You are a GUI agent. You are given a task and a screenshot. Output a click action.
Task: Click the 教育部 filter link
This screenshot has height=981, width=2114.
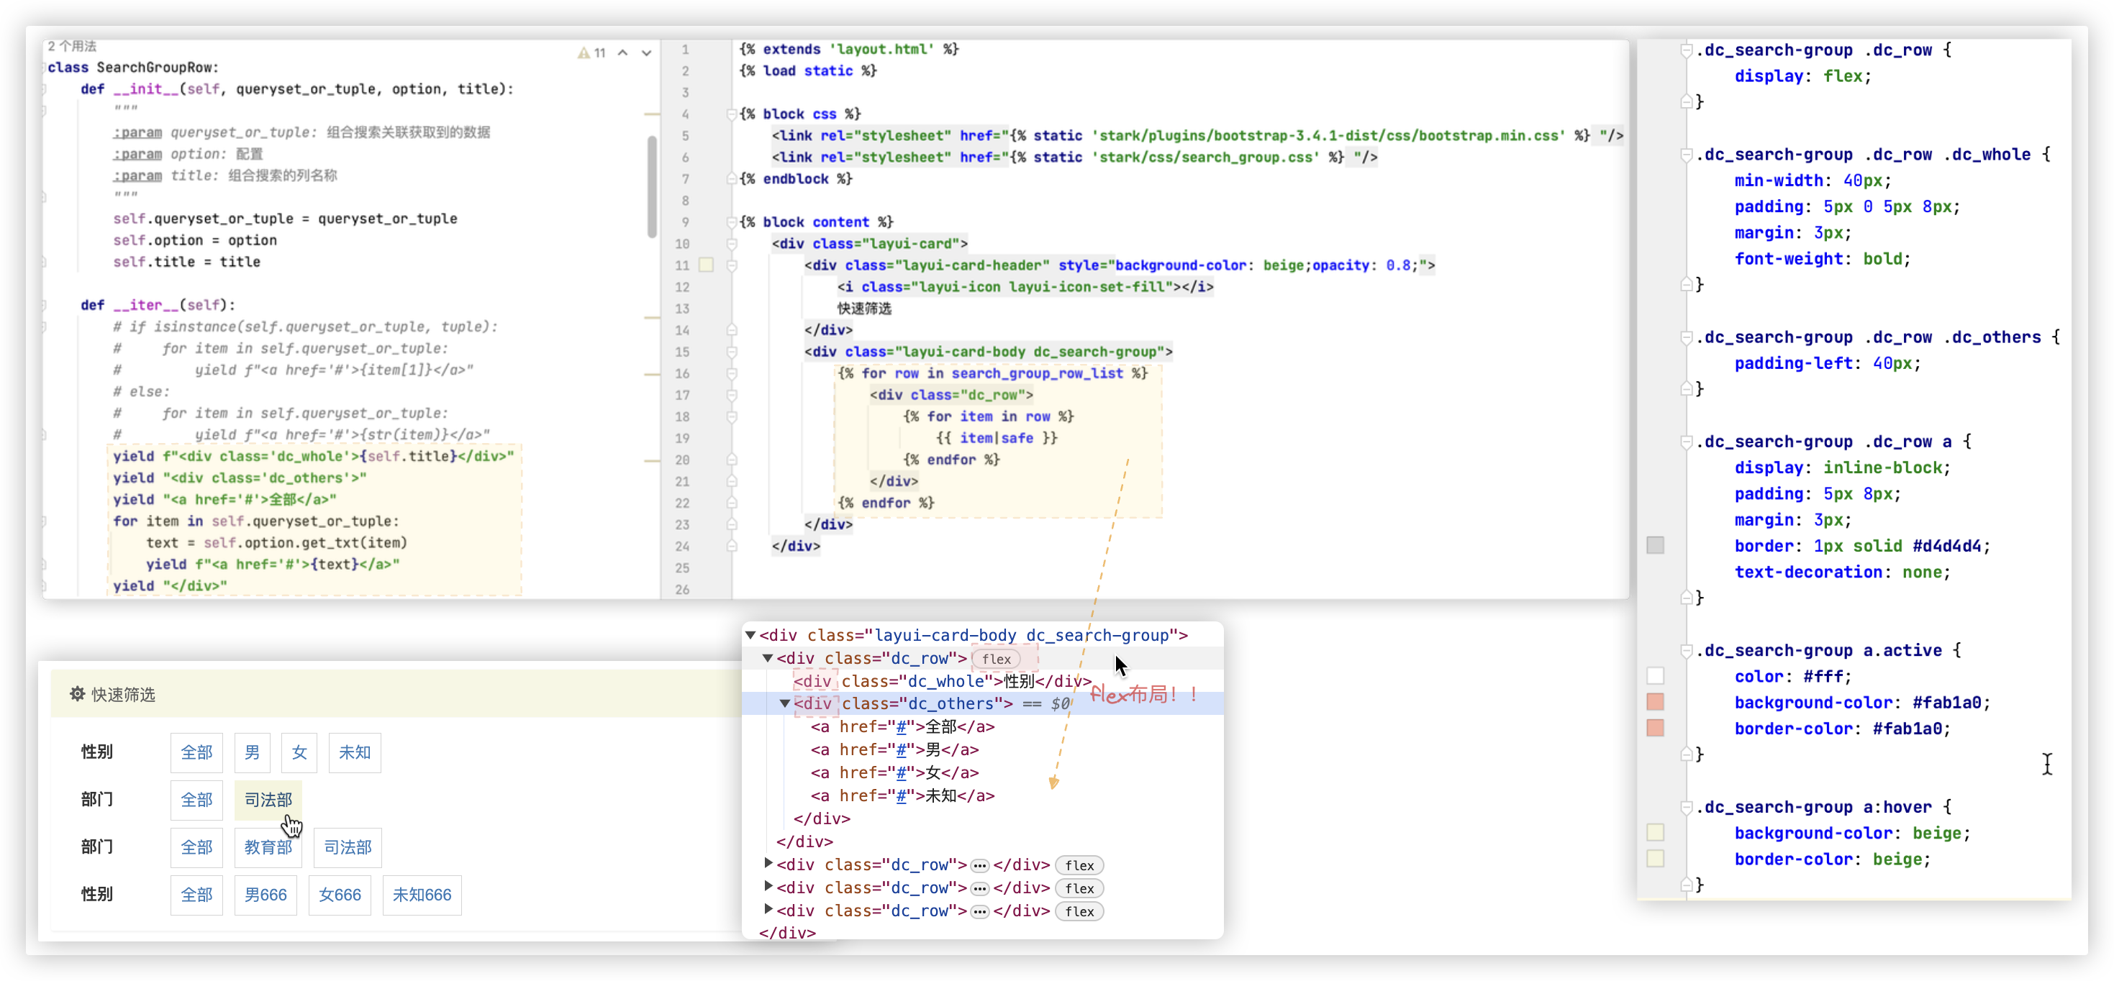tap(268, 847)
